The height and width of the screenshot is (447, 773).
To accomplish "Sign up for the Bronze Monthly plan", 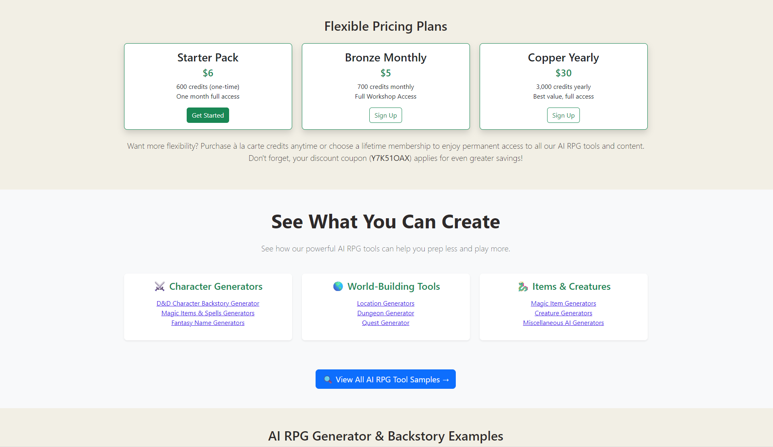I will point(385,115).
